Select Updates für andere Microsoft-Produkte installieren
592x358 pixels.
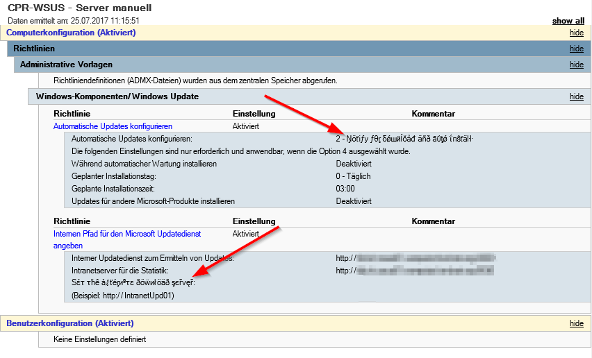[x=153, y=201]
